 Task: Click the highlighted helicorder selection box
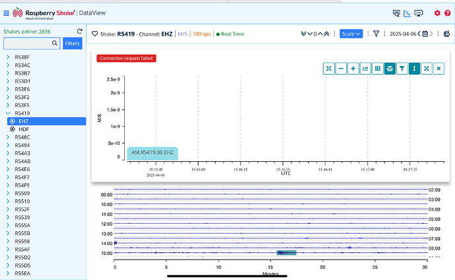pyautogui.click(x=287, y=253)
